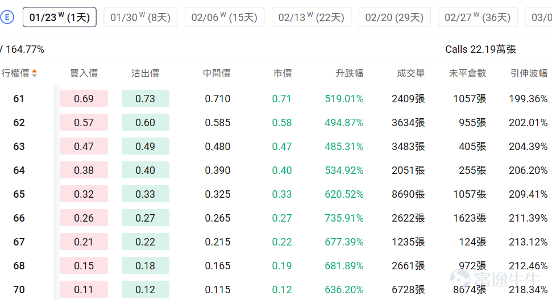This screenshot has width=552, height=300.
Task: Click the 沽出價 column header
Action: tap(145, 73)
